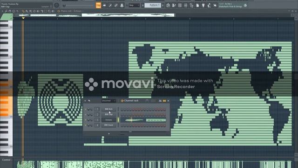Select the 808 Snare channel button
Viewport: 298px width, 168px height.
(108, 125)
